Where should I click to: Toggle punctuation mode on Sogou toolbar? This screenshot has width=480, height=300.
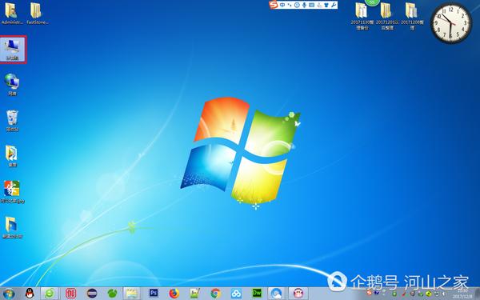(x=290, y=5)
